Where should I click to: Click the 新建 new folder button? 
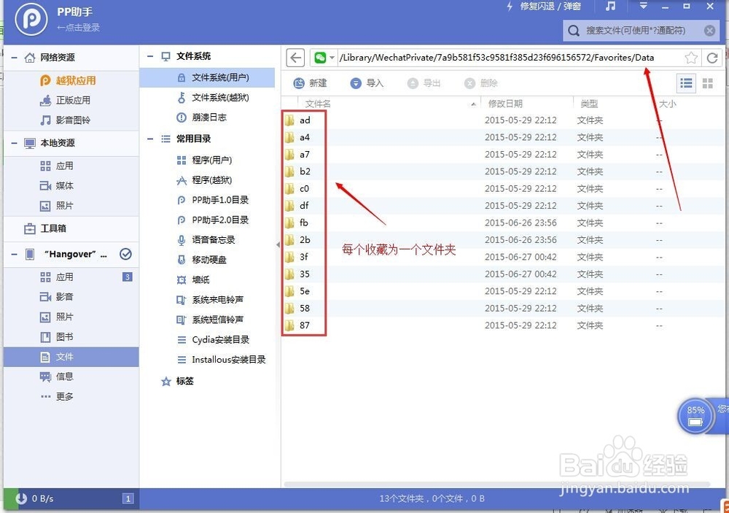click(x=312, y=82)
